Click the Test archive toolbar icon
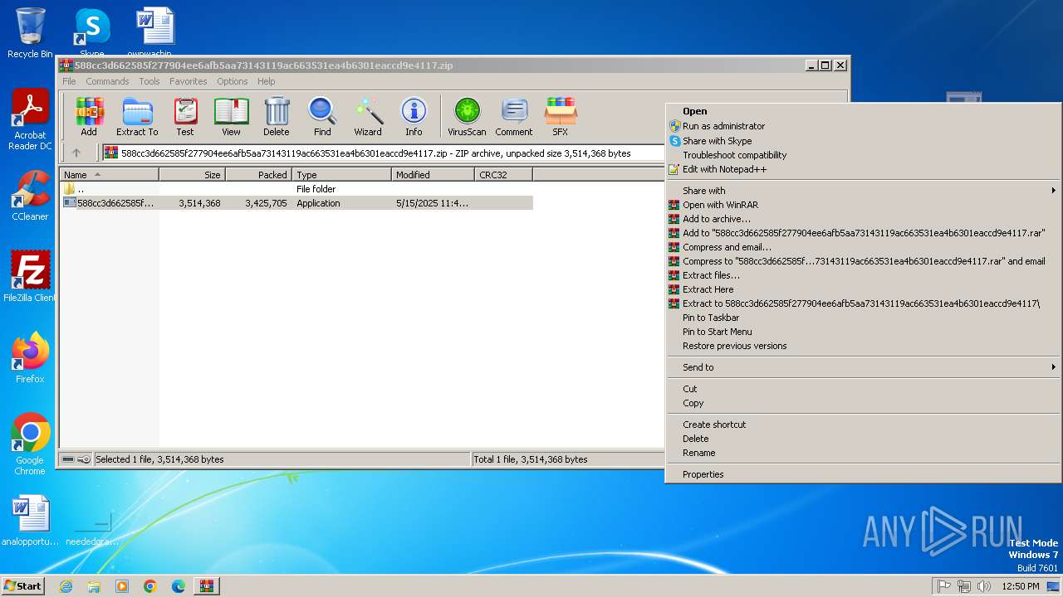 tap(185, 117)
